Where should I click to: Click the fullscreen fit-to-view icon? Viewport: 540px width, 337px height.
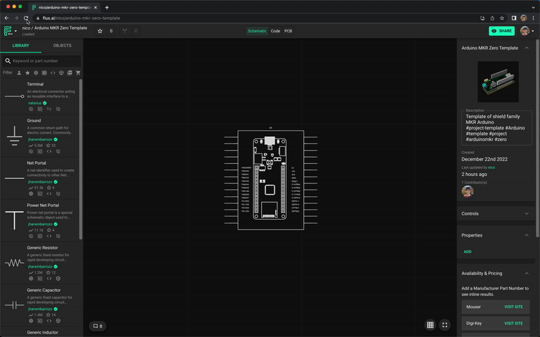click(445, 325)
